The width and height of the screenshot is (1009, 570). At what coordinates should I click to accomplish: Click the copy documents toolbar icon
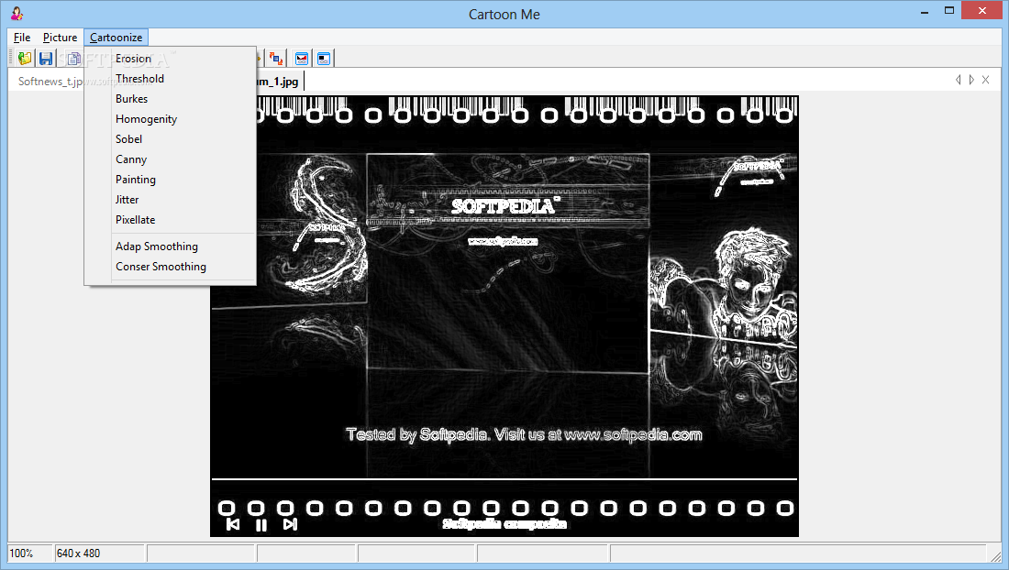point(73,59)
